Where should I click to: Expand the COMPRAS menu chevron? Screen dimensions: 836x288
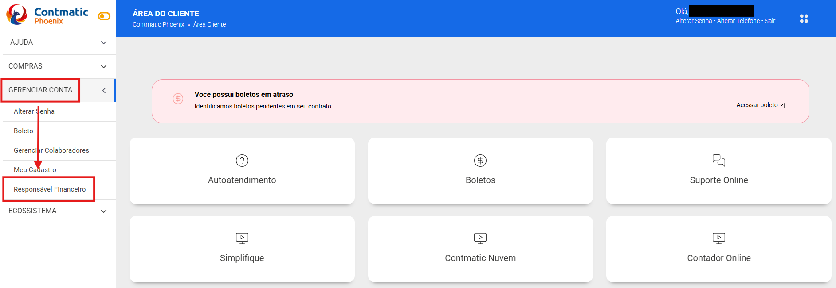point(104,67)
